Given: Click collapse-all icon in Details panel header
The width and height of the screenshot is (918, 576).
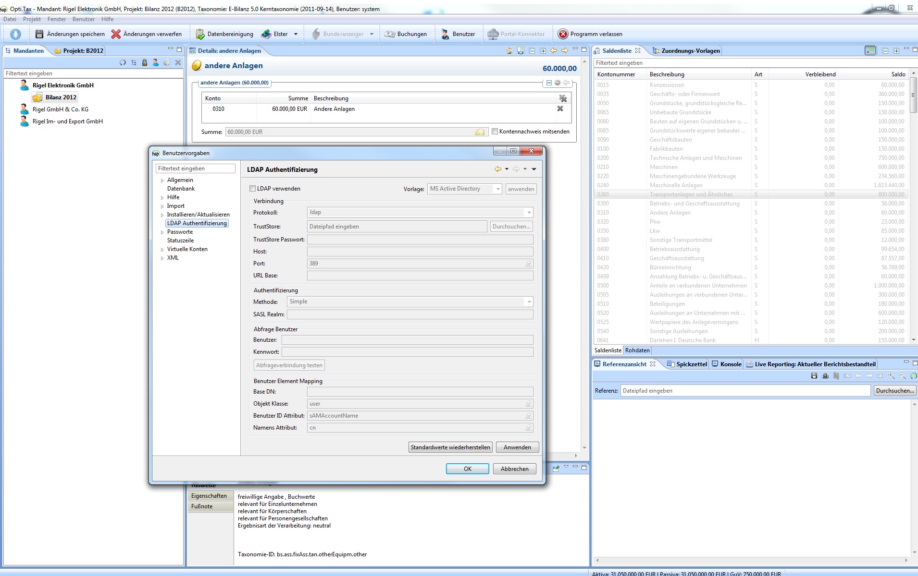Looking at the screenshot, I should point(532,50).
